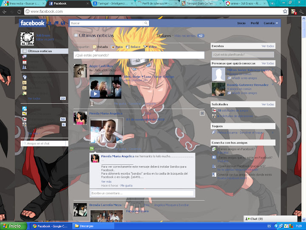Click the ¿Qué estás planificando? event box
The image size is (306, 230).
click(243, 55)
